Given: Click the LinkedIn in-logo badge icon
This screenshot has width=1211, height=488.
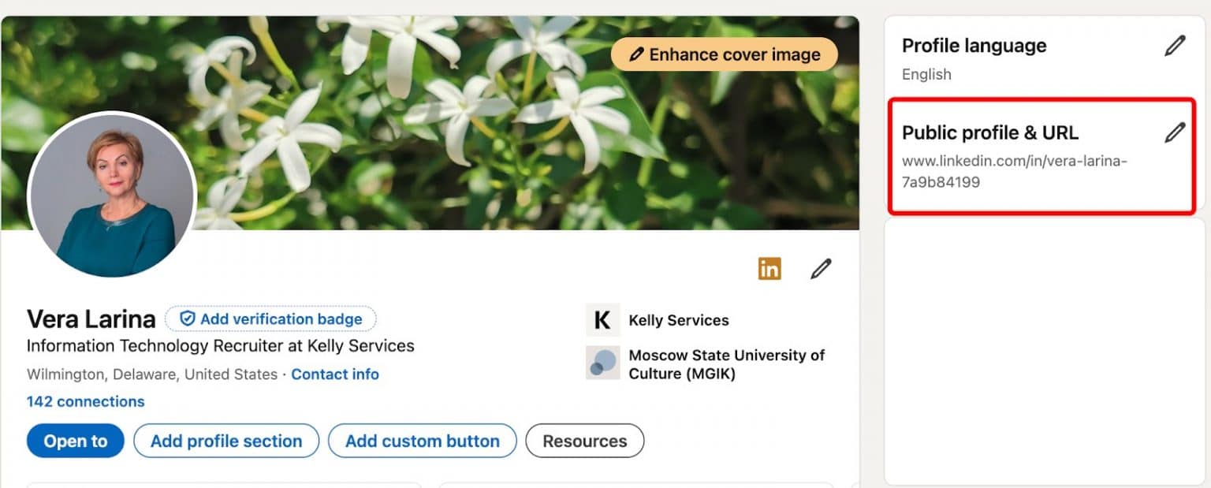Looking at the screenshot, I should click(x=769, y=269).
